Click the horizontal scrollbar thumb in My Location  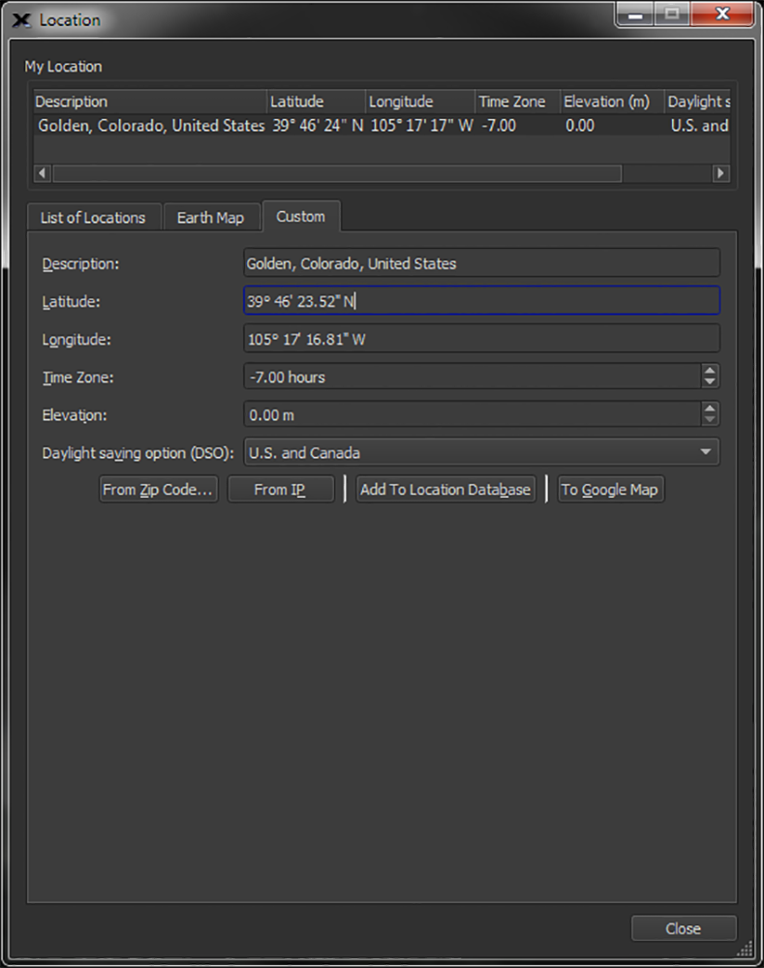pos(337,173)
